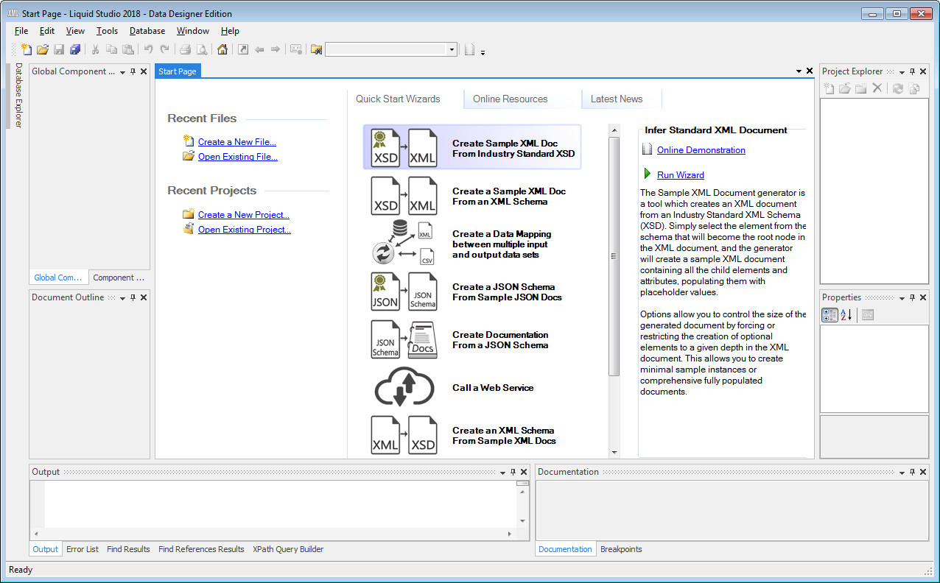Toggle auto-hide pin on Project Explorer panel

[x=912, y=71]
